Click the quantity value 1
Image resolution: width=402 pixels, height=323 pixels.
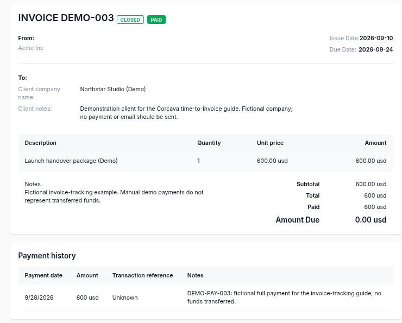coord(198,161)
